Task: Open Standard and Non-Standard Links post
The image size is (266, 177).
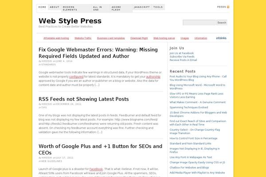Action: pos(190,143)
